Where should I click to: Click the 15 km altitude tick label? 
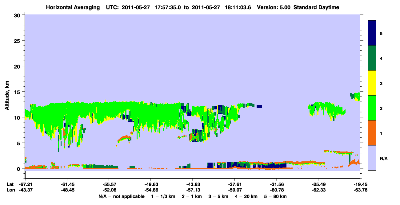[18, 92]
